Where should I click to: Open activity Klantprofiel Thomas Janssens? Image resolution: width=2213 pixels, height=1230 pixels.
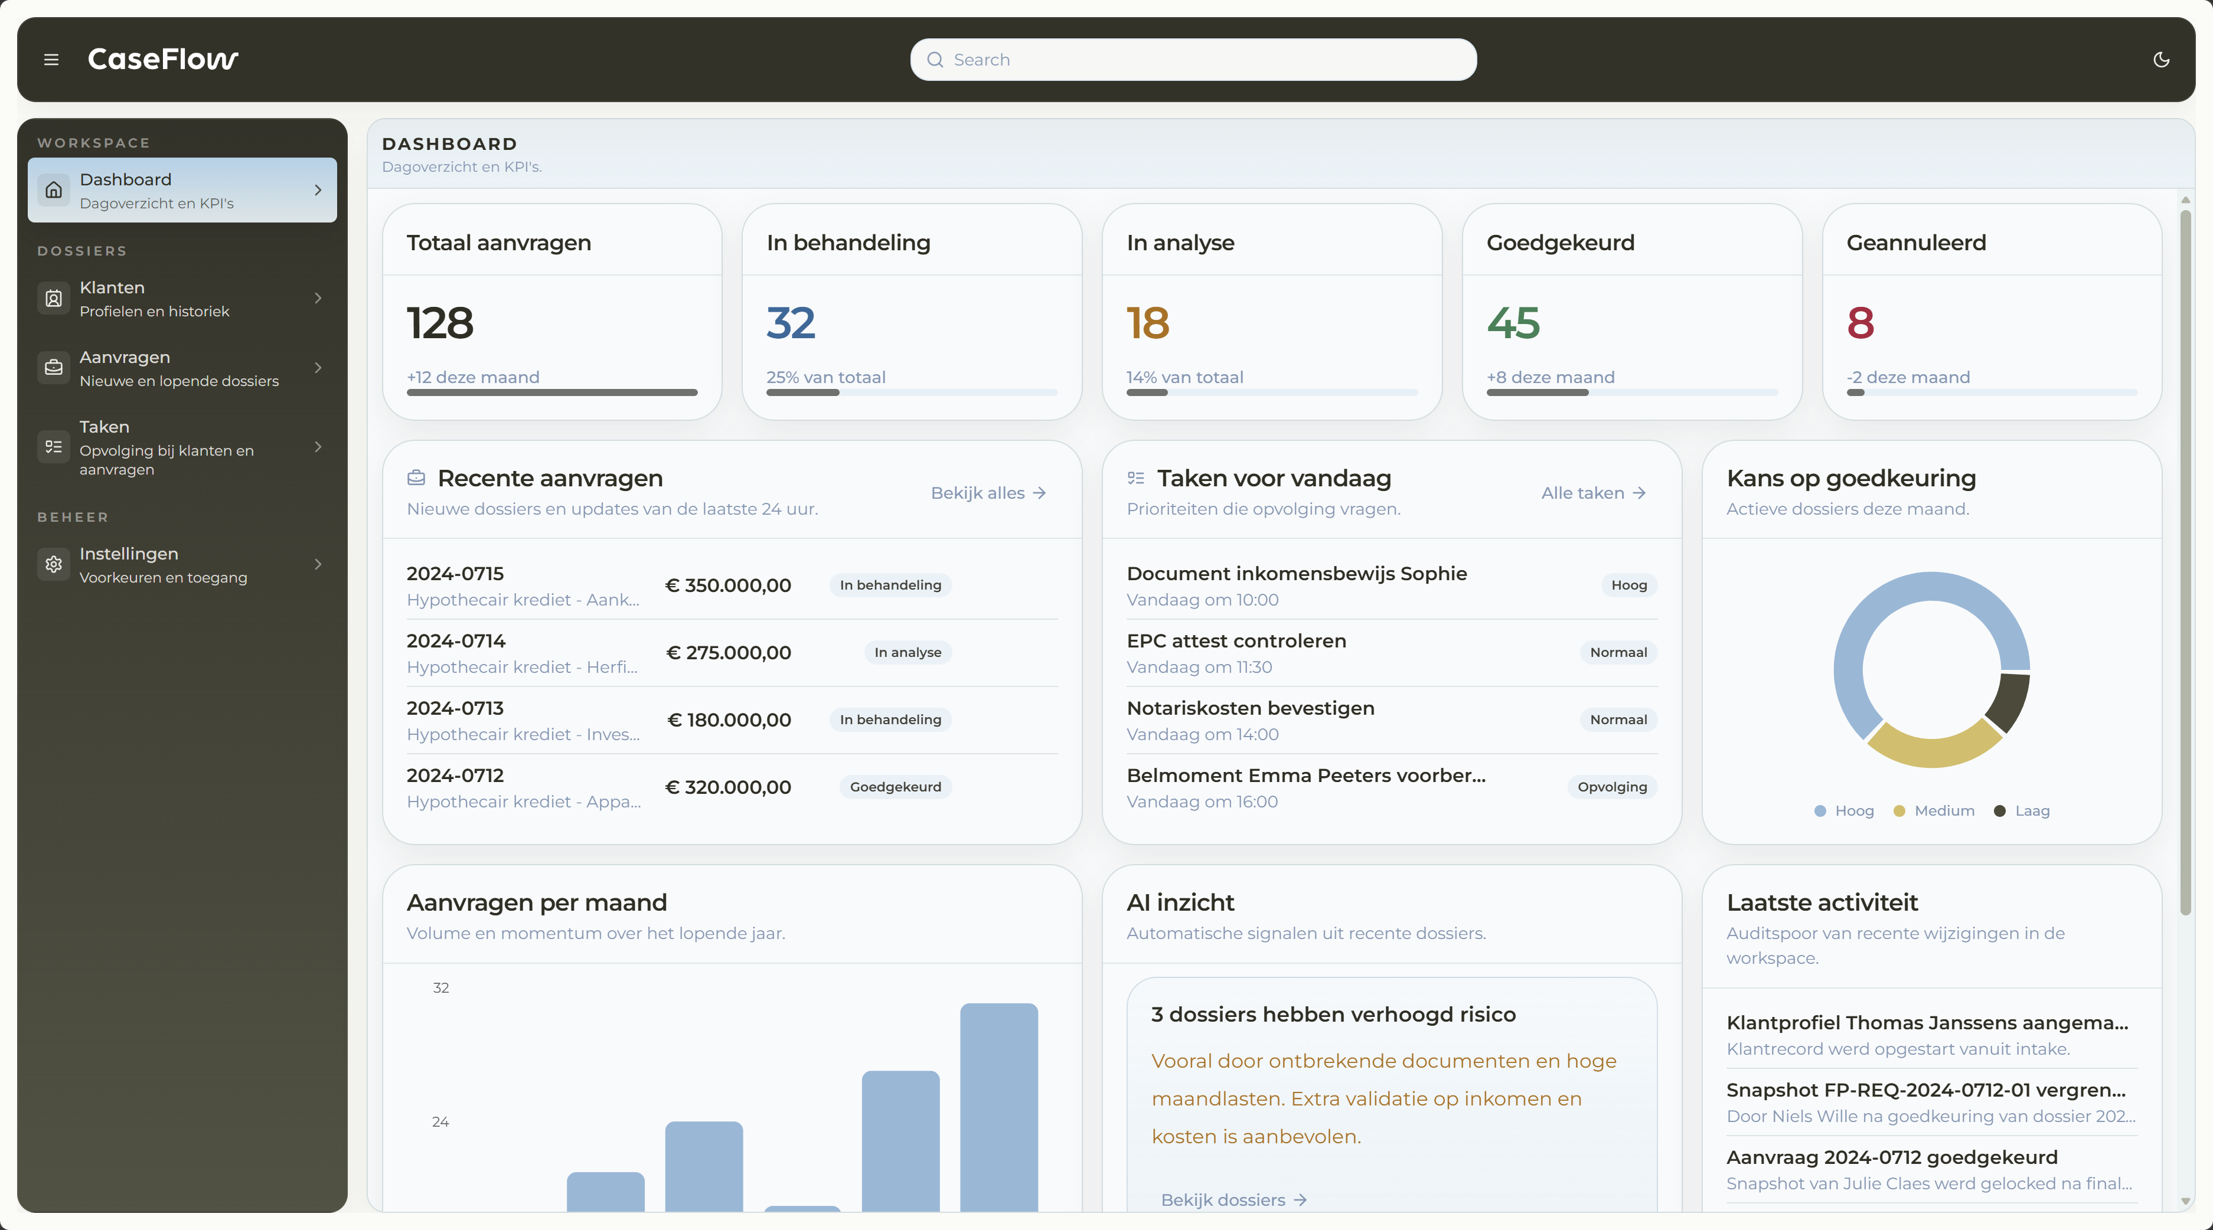[1931, 1035]
